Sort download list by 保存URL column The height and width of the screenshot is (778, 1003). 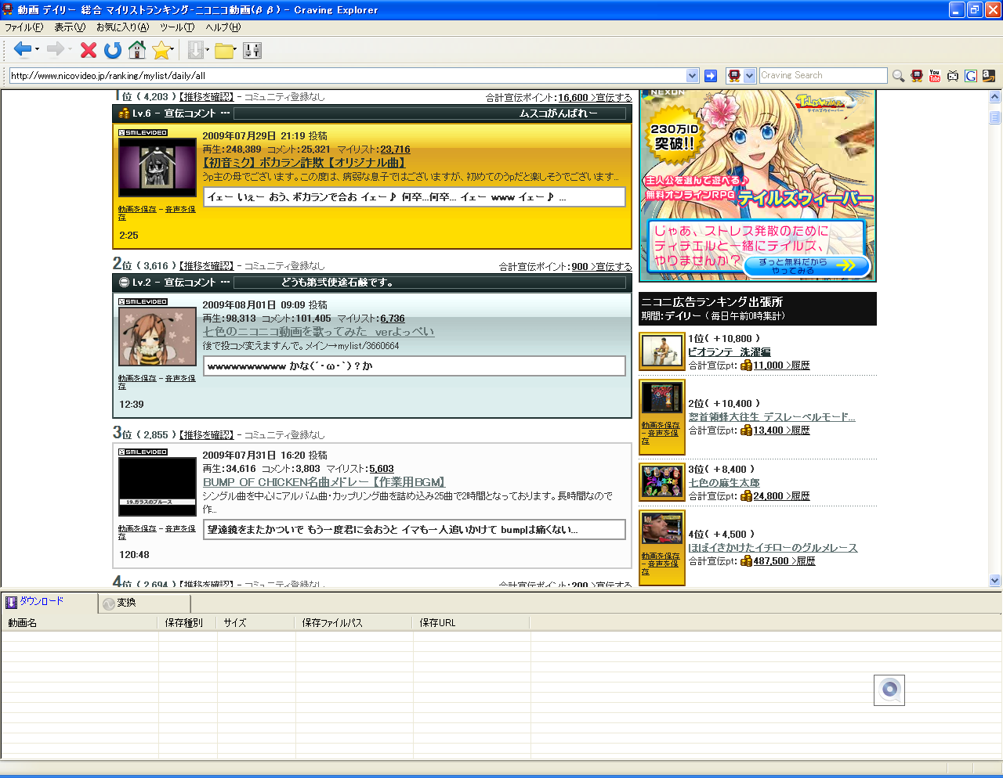click(472, 623)
